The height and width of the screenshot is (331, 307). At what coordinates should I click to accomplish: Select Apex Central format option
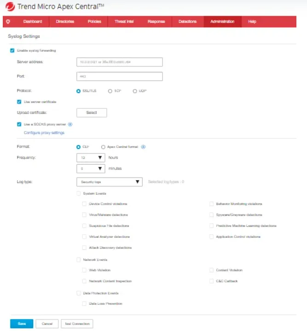(x=103, y=147)
